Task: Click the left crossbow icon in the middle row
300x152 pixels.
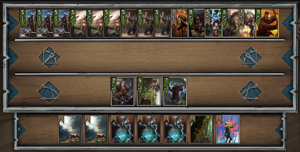Action: click(x=49, y=57)
